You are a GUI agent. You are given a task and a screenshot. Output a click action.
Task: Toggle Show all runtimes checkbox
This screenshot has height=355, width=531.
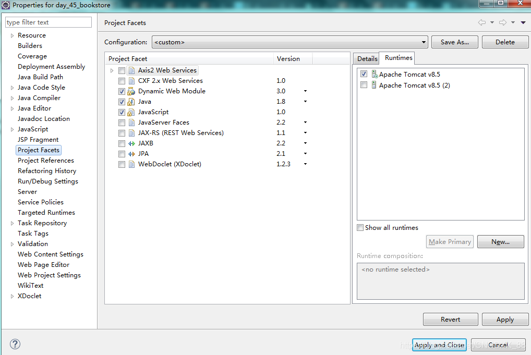(x=360, y=227)
